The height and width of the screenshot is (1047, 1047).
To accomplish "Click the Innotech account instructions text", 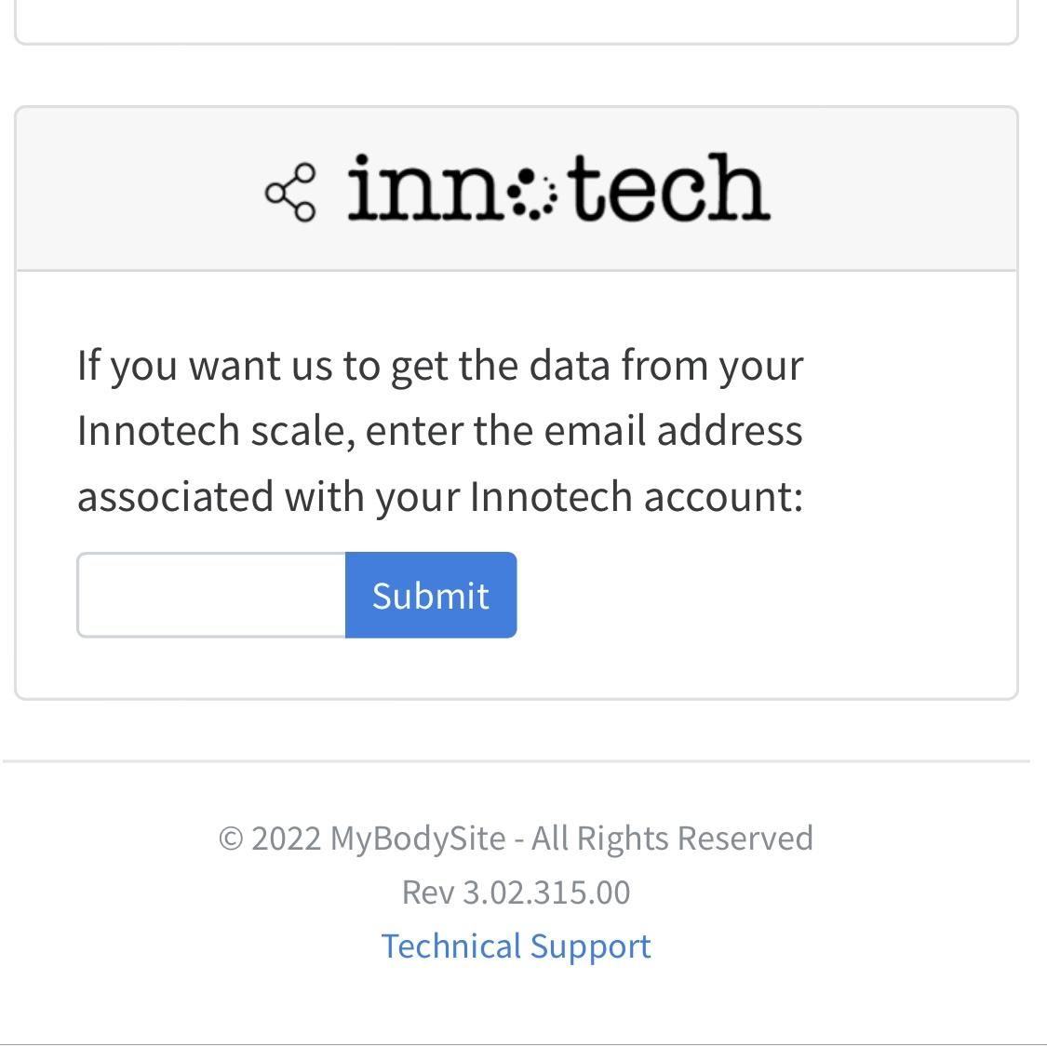I will click(440, 430).
